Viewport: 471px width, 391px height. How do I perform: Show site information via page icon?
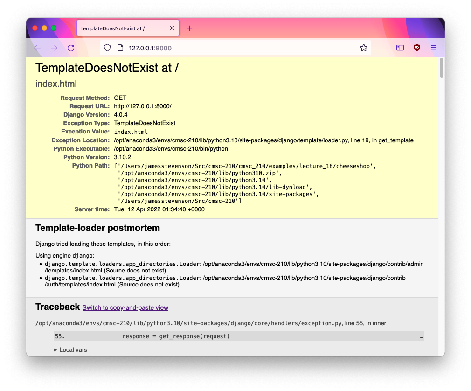[120, 48]
